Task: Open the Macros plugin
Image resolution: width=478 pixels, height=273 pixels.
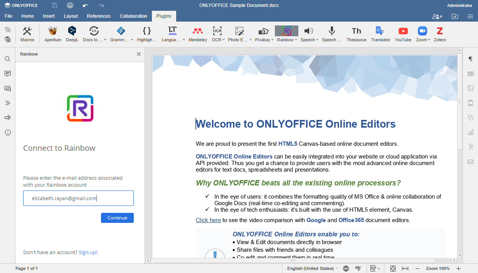Action: point(27,34)
